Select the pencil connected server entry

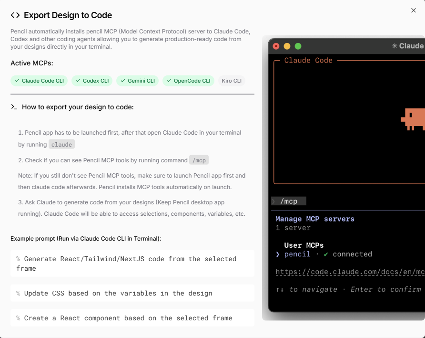[324, 254]
